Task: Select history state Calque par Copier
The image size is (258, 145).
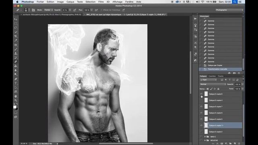Action: 221,65
